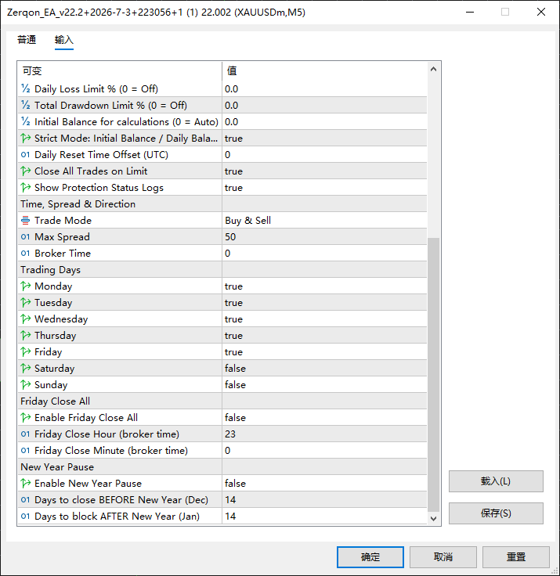Click the 取消 button
The image size is (560, 576).
coord(443,557)
